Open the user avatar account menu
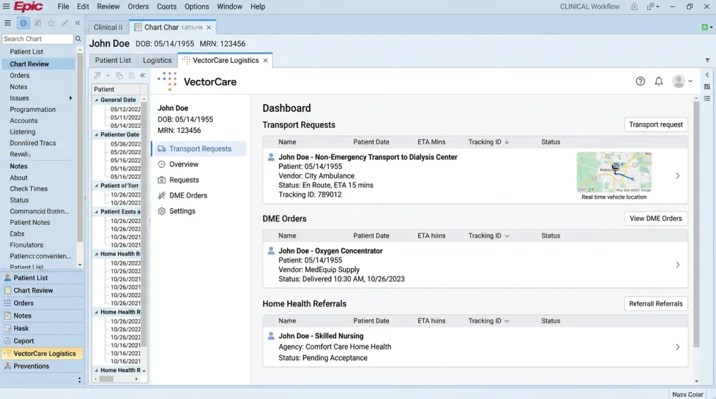Viewport: 716px width, 399px height. coord(682,81)
